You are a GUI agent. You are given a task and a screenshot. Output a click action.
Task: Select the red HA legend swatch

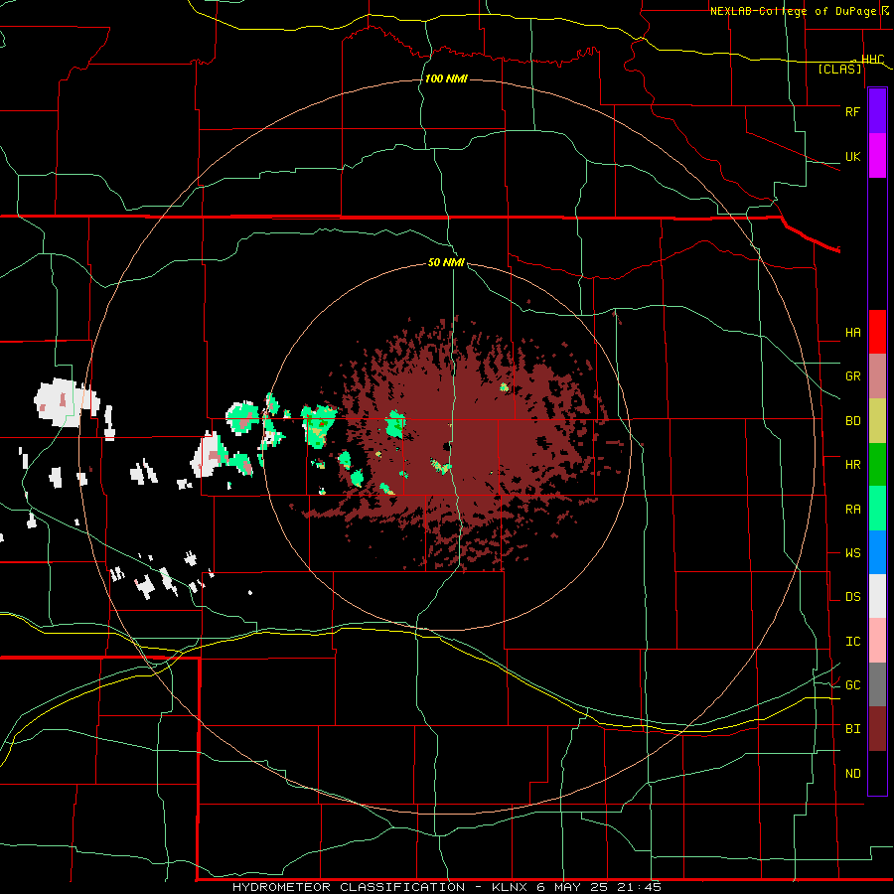click(877, 332)
